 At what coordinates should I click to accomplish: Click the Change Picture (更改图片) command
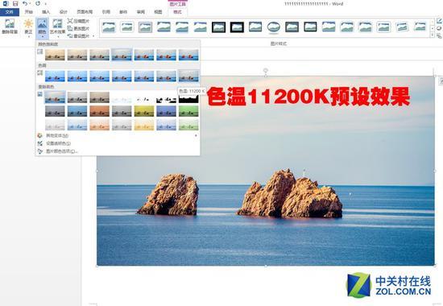pos(79,28)
